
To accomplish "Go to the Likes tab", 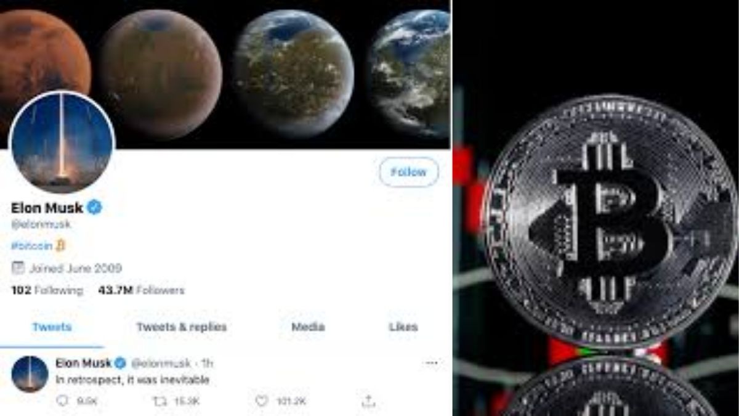I will tap(403, 327).
